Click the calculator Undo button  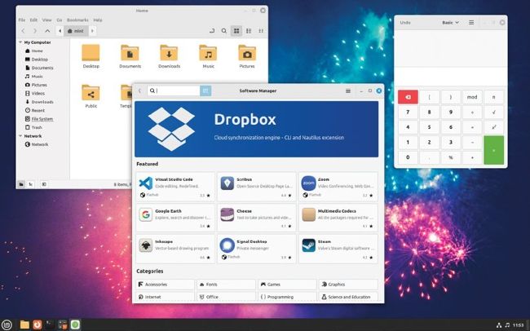coord(405,23)
